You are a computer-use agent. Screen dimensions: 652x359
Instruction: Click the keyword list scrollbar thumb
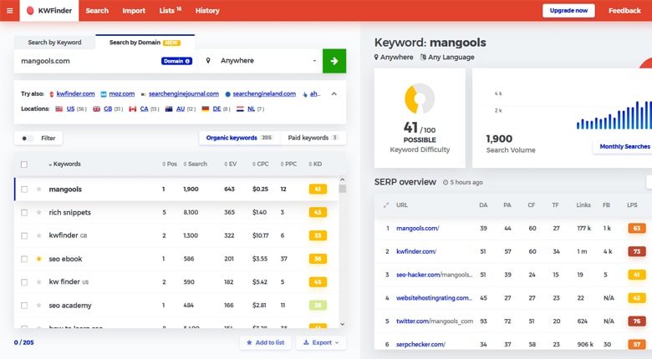pos(342,189)
